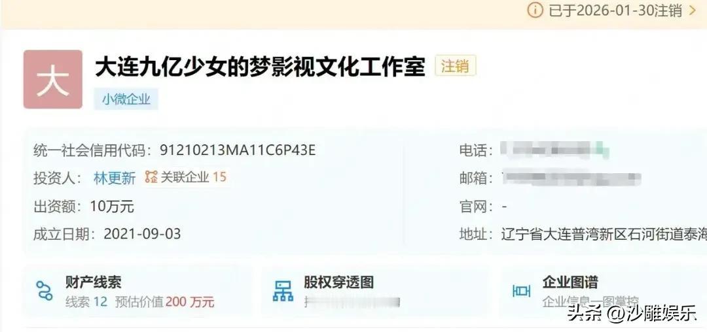Open investor 林更新 profile link

(115, 178)
